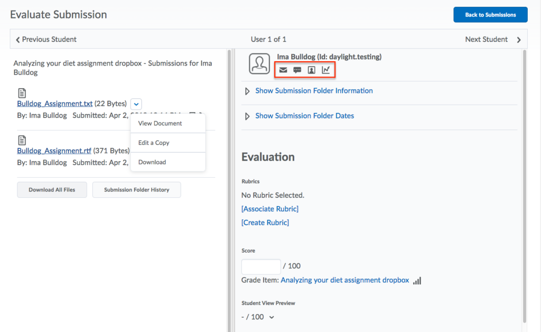Click Download All Files button
This screenshot has width=541, height=332.
click(x=52, y=190)
